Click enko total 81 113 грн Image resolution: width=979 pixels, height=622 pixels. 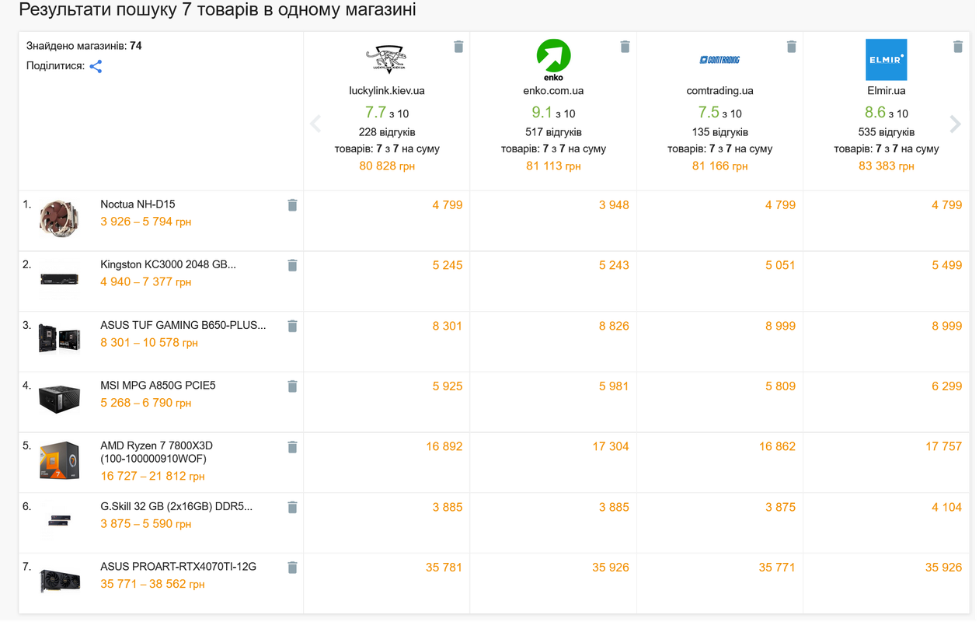pos(553,166)
